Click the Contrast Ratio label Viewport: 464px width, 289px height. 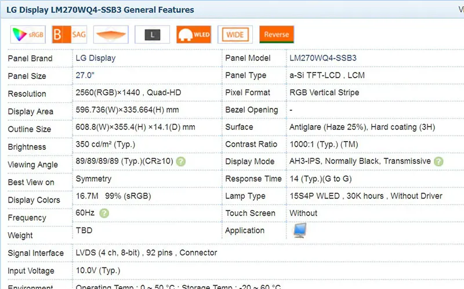(251, 144)
